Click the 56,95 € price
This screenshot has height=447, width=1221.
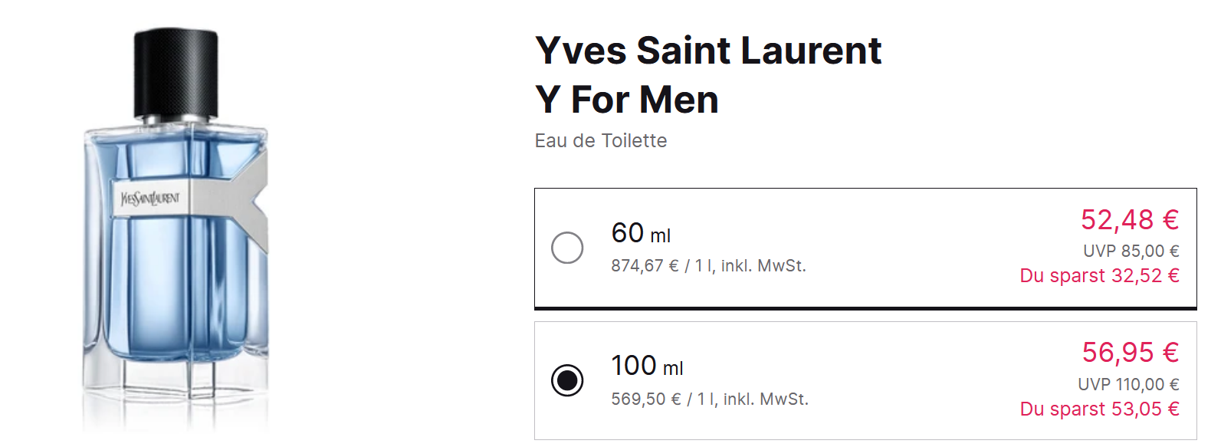pos(1130,353)
